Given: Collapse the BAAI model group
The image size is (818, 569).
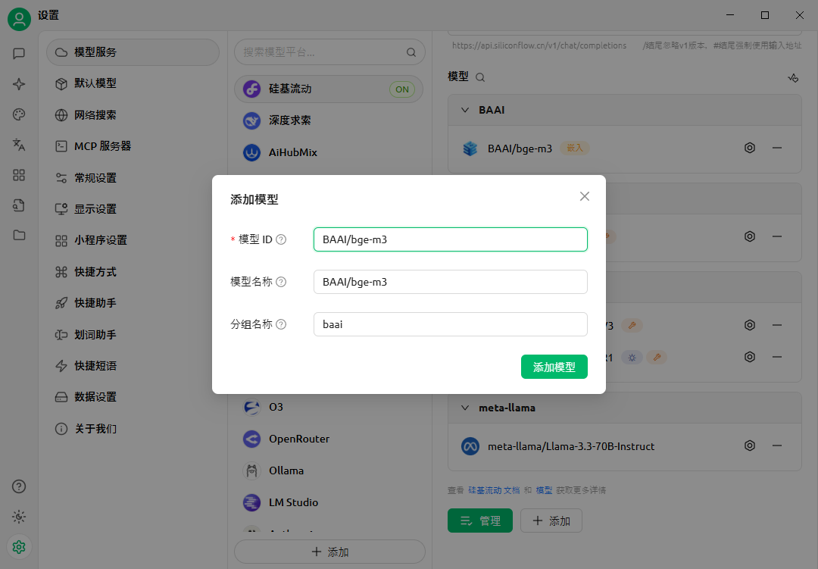Looking at the screenshot, I should coord(465,110).
